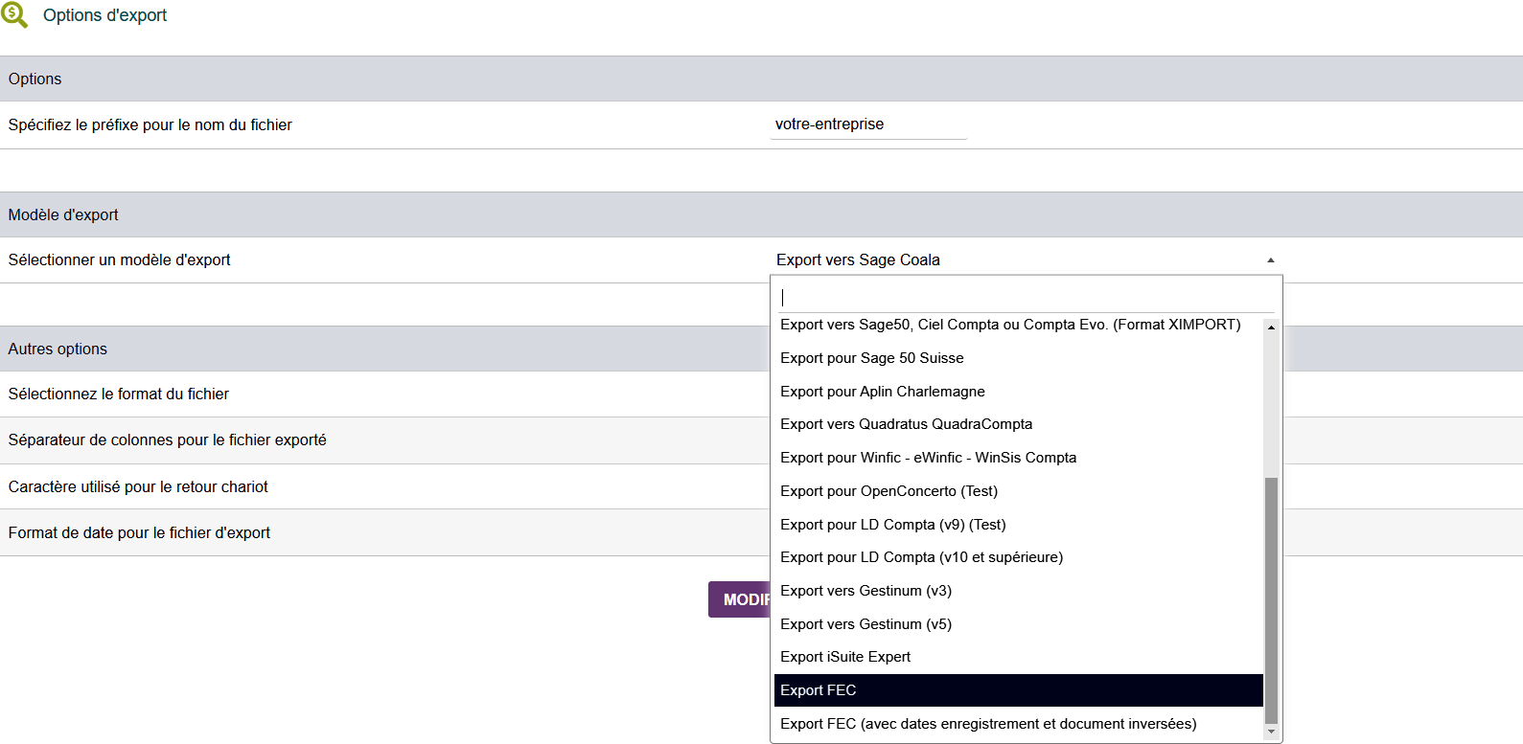Select Export iSuite Expert option
1523x744 pixels.
coord(1018,657)
